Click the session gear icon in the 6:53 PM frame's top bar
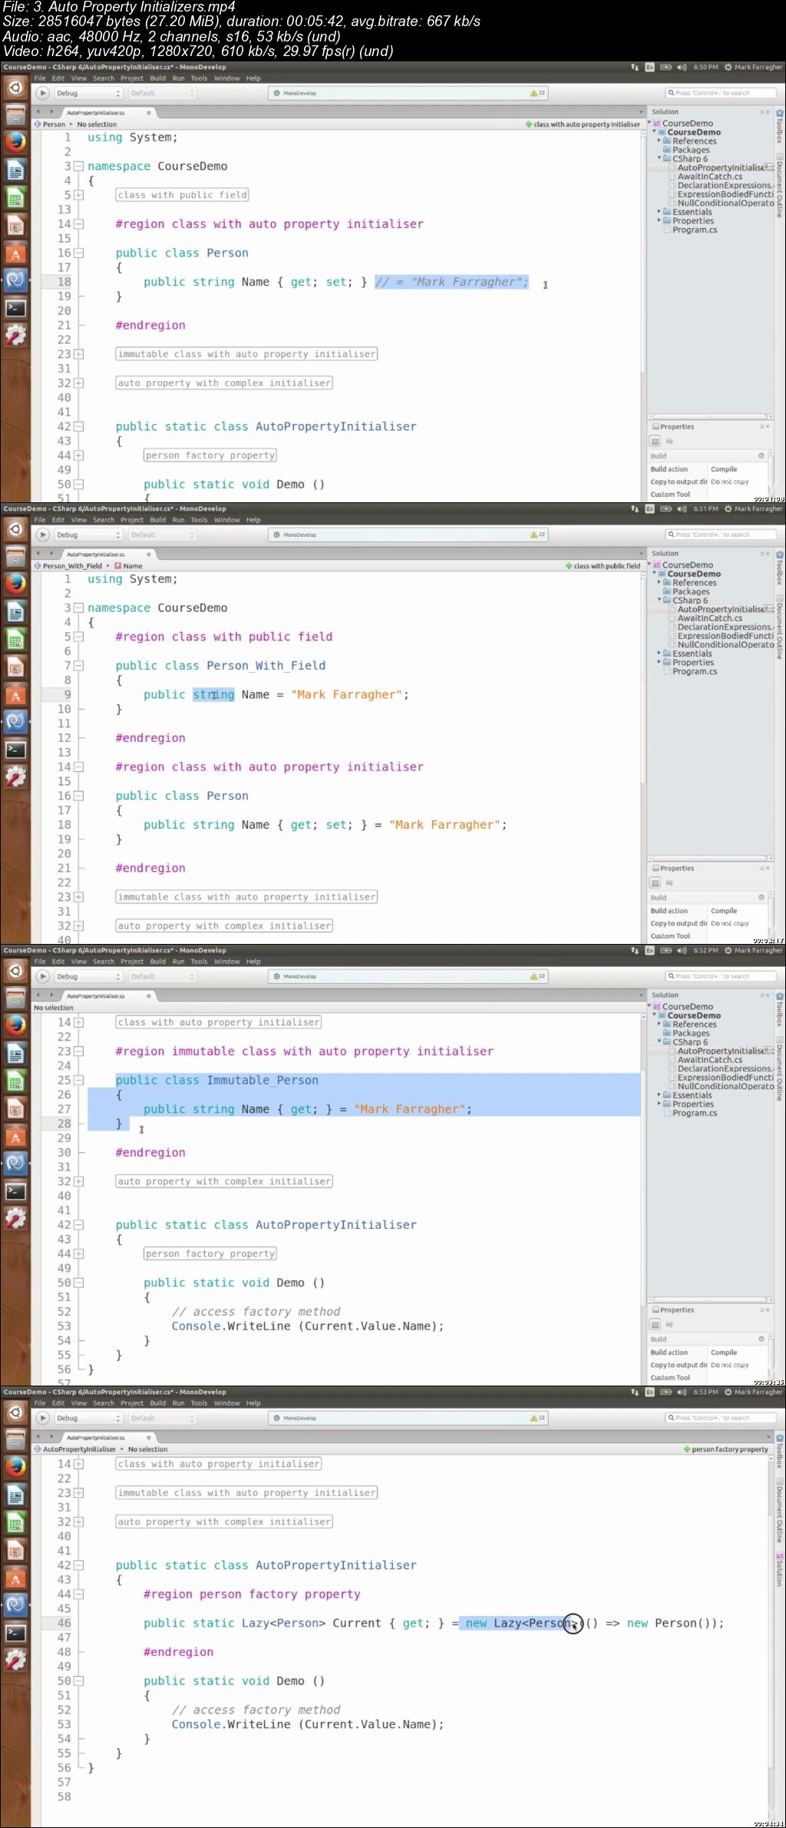 728,1393
